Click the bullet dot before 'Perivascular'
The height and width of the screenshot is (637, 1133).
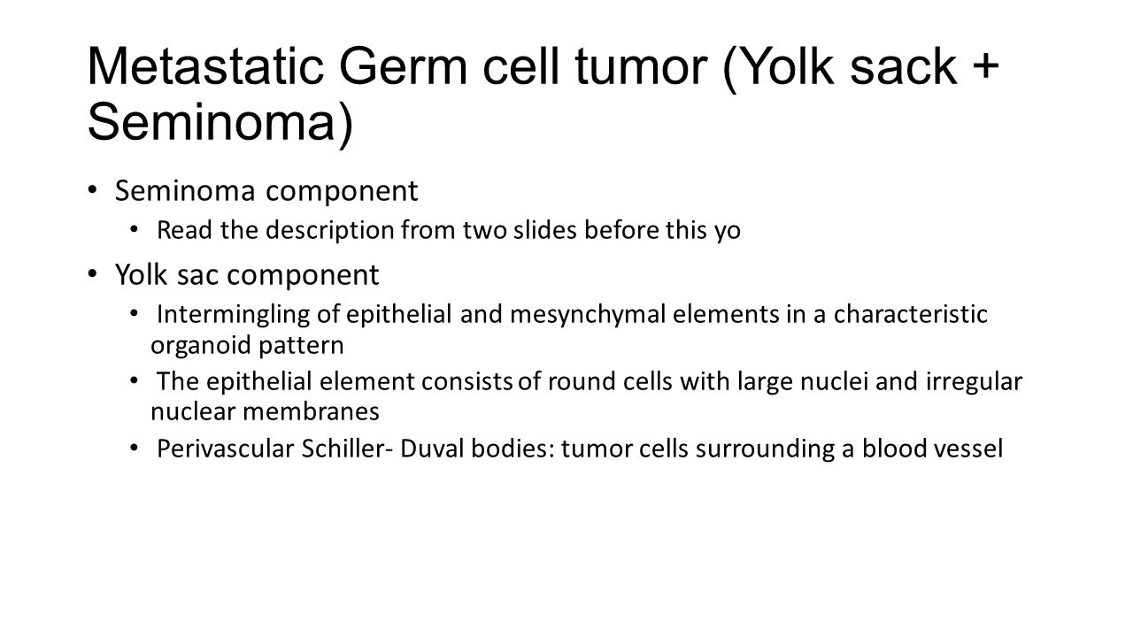click(x=134, y=449)
